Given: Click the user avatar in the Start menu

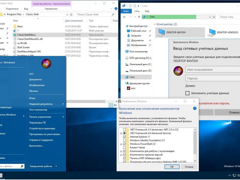Looking at the screenshot, I should [46, 64].
